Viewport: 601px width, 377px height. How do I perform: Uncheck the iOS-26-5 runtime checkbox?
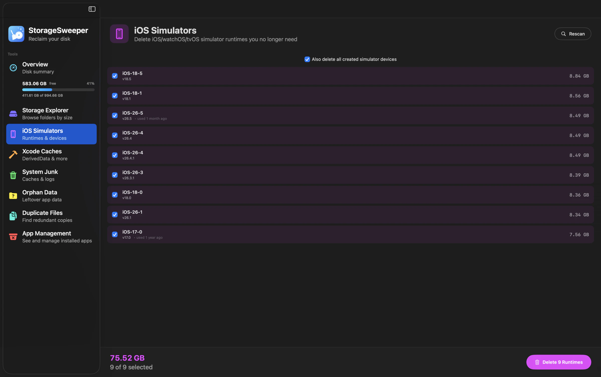pyautogui.click(x=115, y=115)
